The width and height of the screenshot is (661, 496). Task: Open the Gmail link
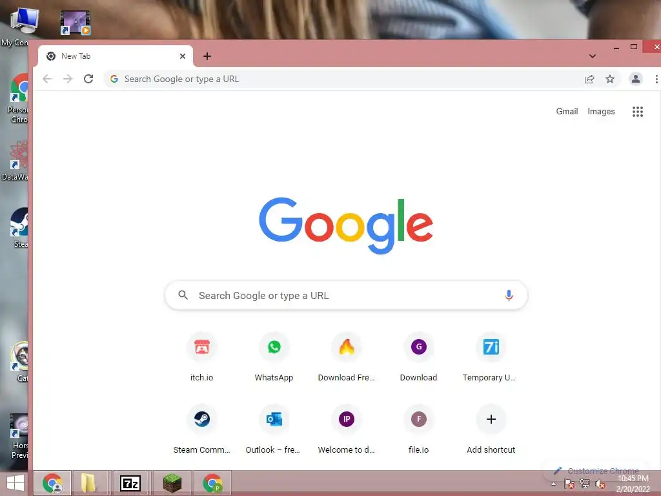567,111
